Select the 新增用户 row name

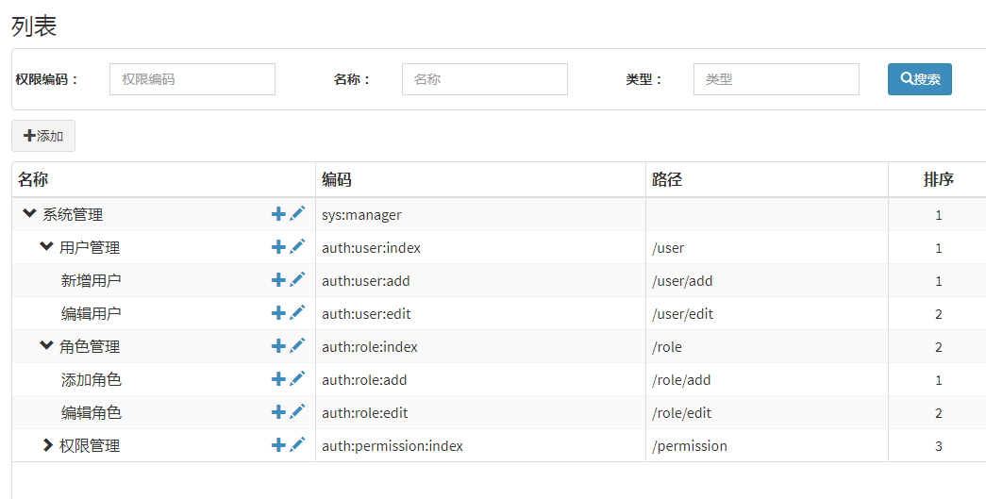(x=92, y=281)
